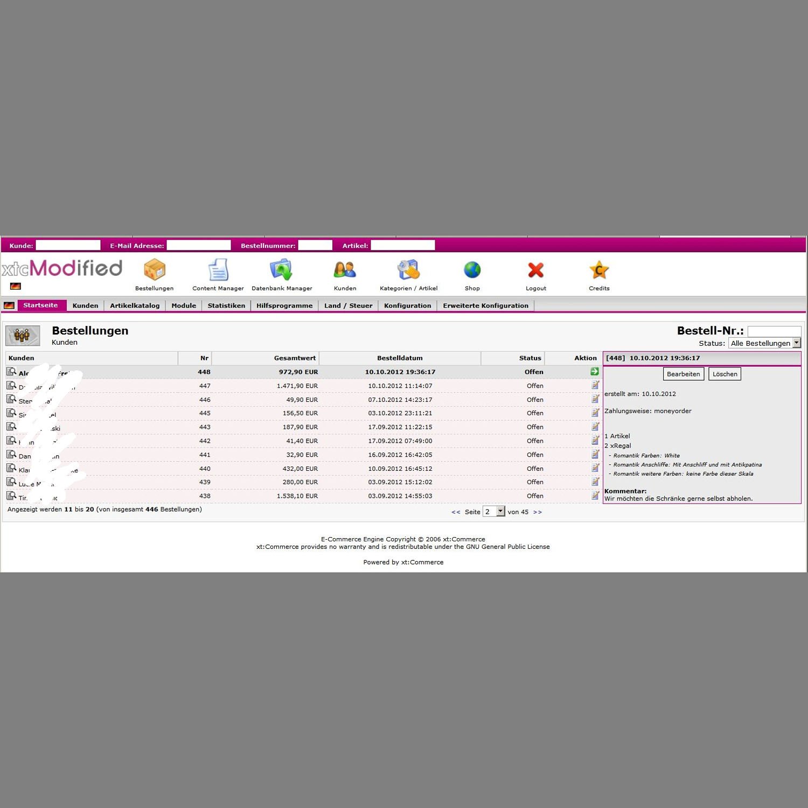Open customer details icon in order 443 row

pos(11,427)
